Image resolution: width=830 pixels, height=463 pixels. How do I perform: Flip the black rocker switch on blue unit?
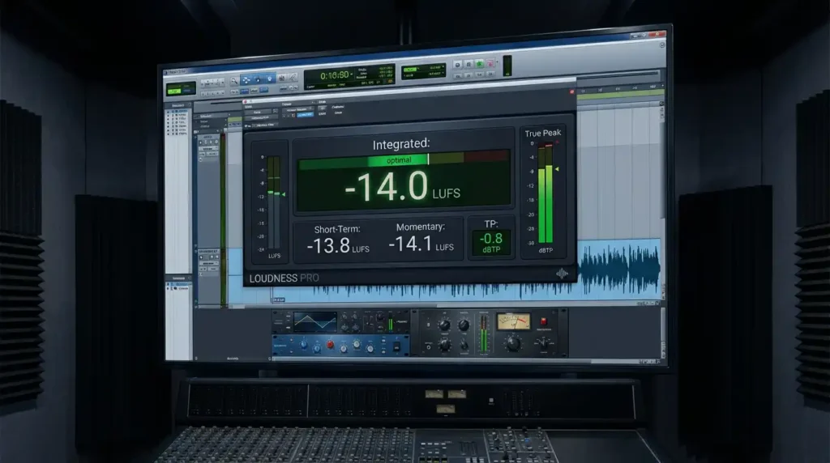(396, 346)
